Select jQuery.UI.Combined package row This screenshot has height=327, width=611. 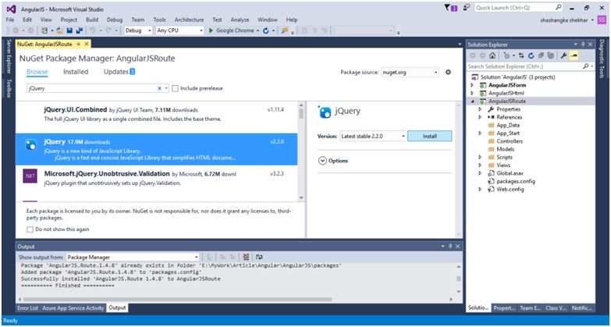pos(156,117)
